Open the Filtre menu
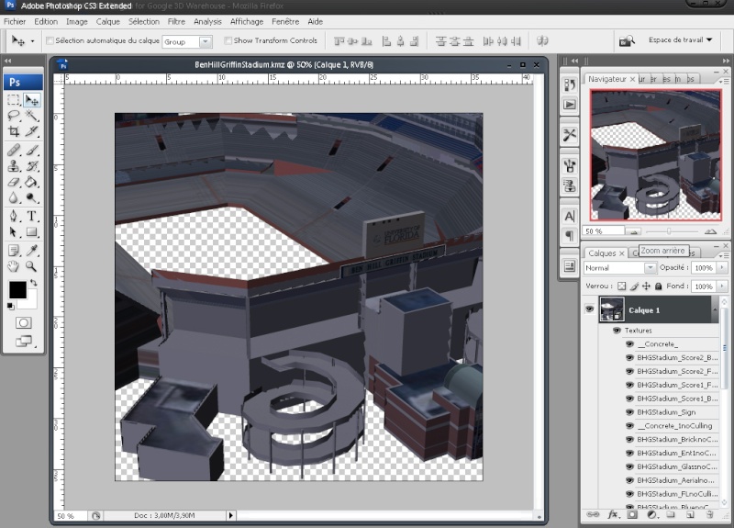 pos(176,21)
